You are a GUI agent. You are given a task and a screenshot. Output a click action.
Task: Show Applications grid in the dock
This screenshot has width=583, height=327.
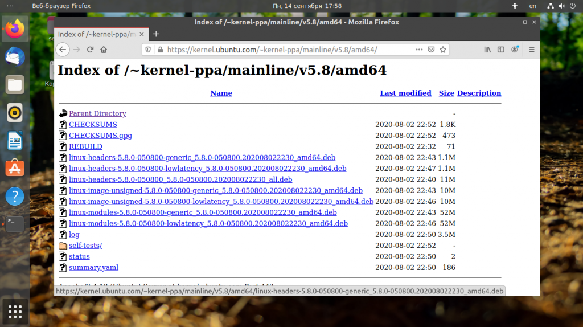click(15, 312)
